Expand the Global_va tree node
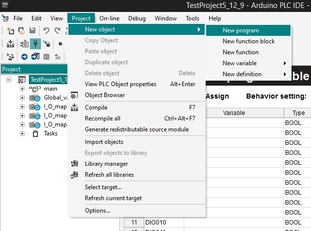Viewport: 311px width, 231px height. pyautogui.click(x=22, y=98)
